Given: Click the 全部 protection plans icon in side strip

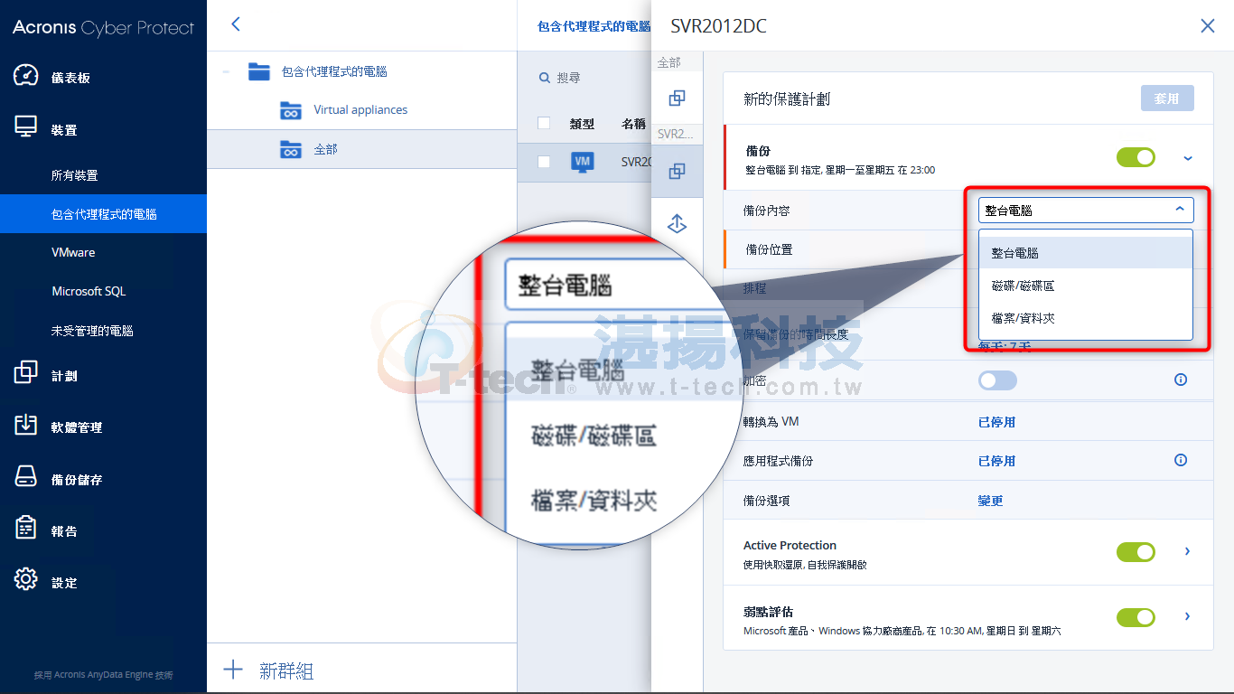Looking at the screenshot, I should coord(677,98).
